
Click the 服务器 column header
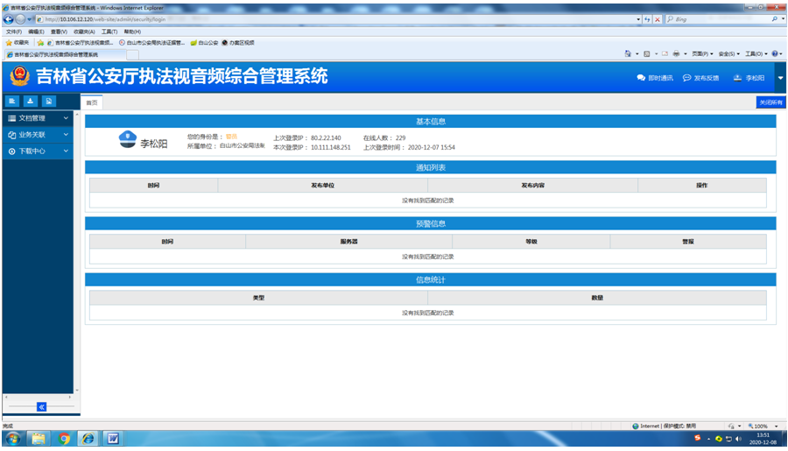coord(348,242)
